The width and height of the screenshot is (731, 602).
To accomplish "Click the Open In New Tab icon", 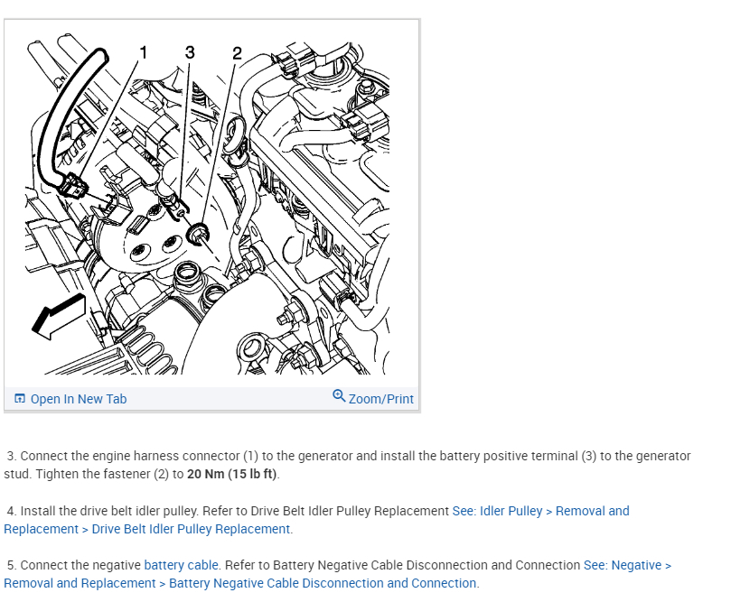I will [20, 399].
